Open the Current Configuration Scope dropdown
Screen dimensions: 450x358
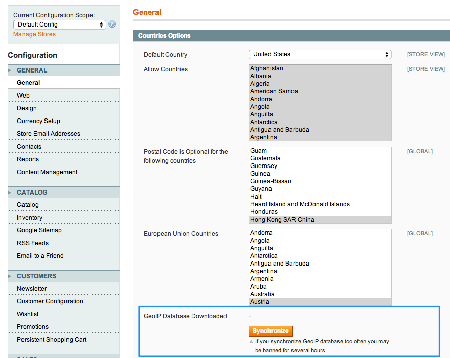pos(60,25)
